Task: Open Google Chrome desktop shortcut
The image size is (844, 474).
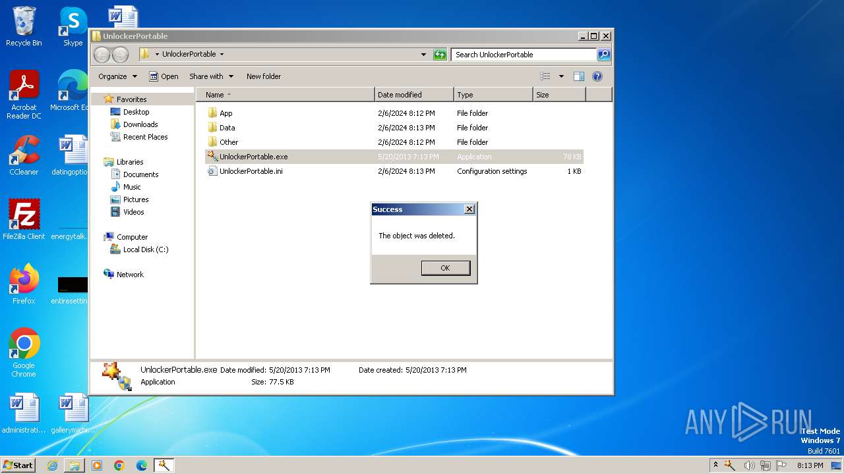Action: click(24, 353)
